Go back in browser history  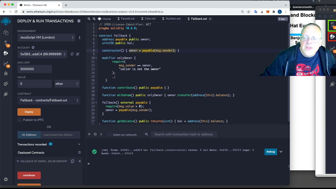4,12
